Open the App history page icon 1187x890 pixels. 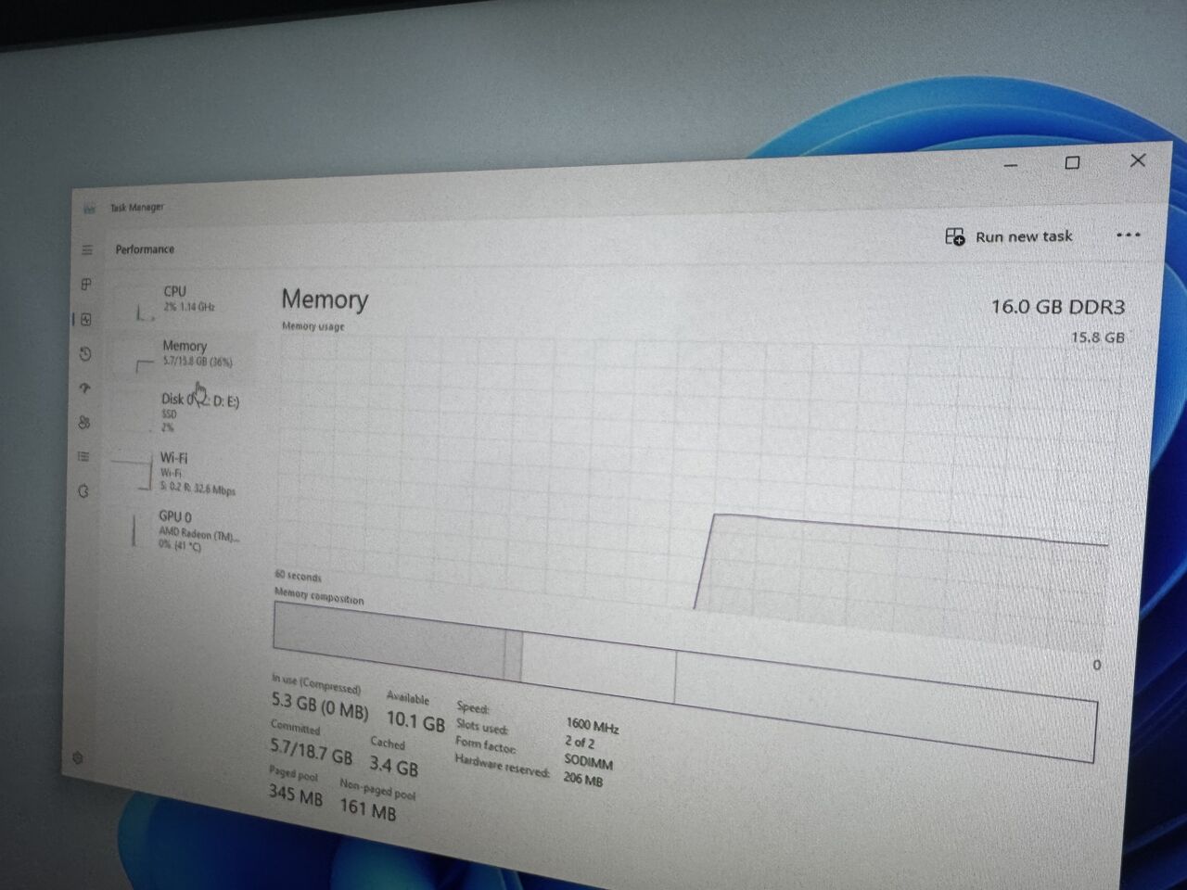[85, 353]
